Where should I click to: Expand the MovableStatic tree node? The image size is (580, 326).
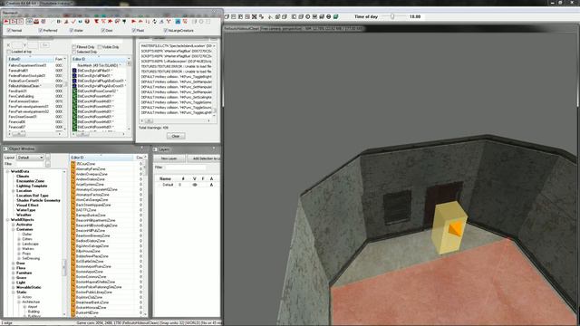pyautogui.click(x=14, y=287)
